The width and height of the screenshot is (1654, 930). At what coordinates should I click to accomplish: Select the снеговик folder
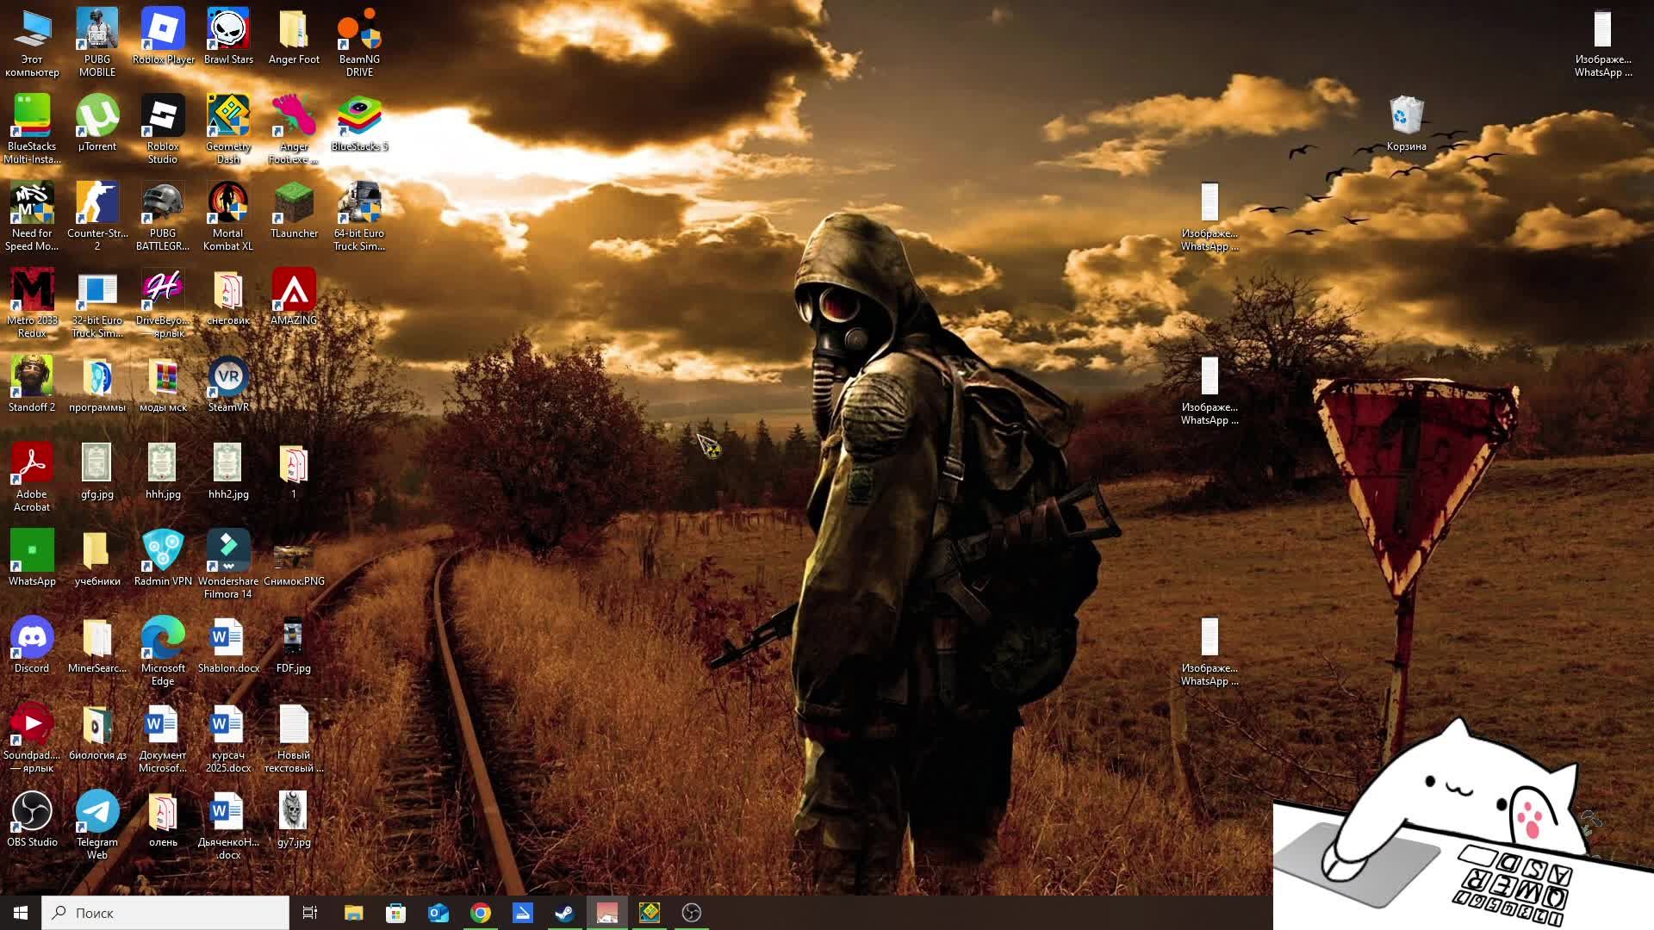click(x=228, y=297)
